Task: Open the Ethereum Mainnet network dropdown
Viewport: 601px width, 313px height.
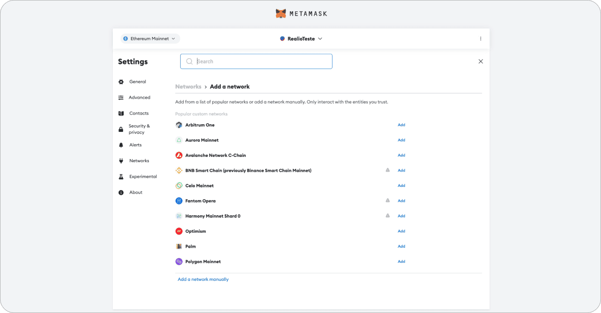Action: pos(150,39)
